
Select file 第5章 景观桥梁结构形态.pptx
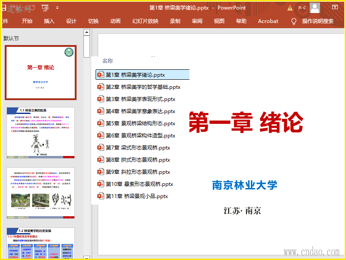pyautogui.click(x=136, y=123)
